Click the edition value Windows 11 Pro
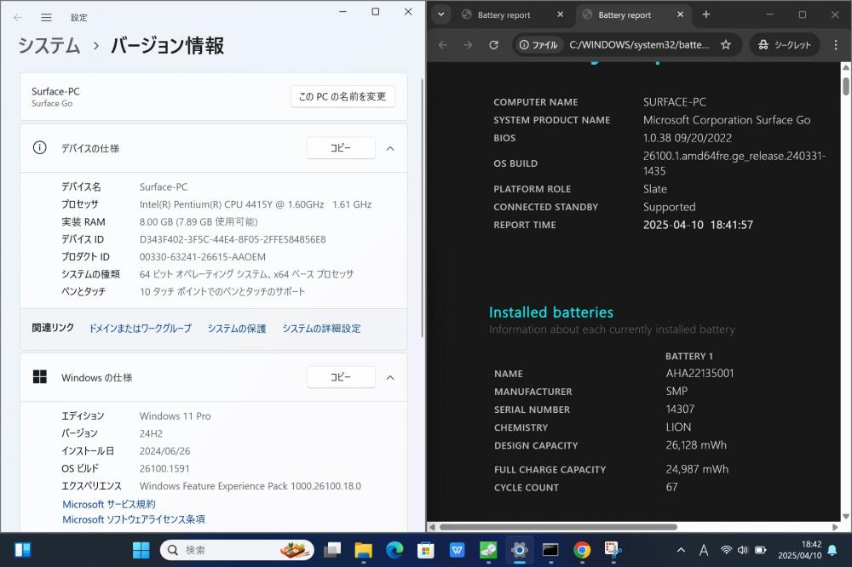The image size is (852, 567). pos(175,416)
